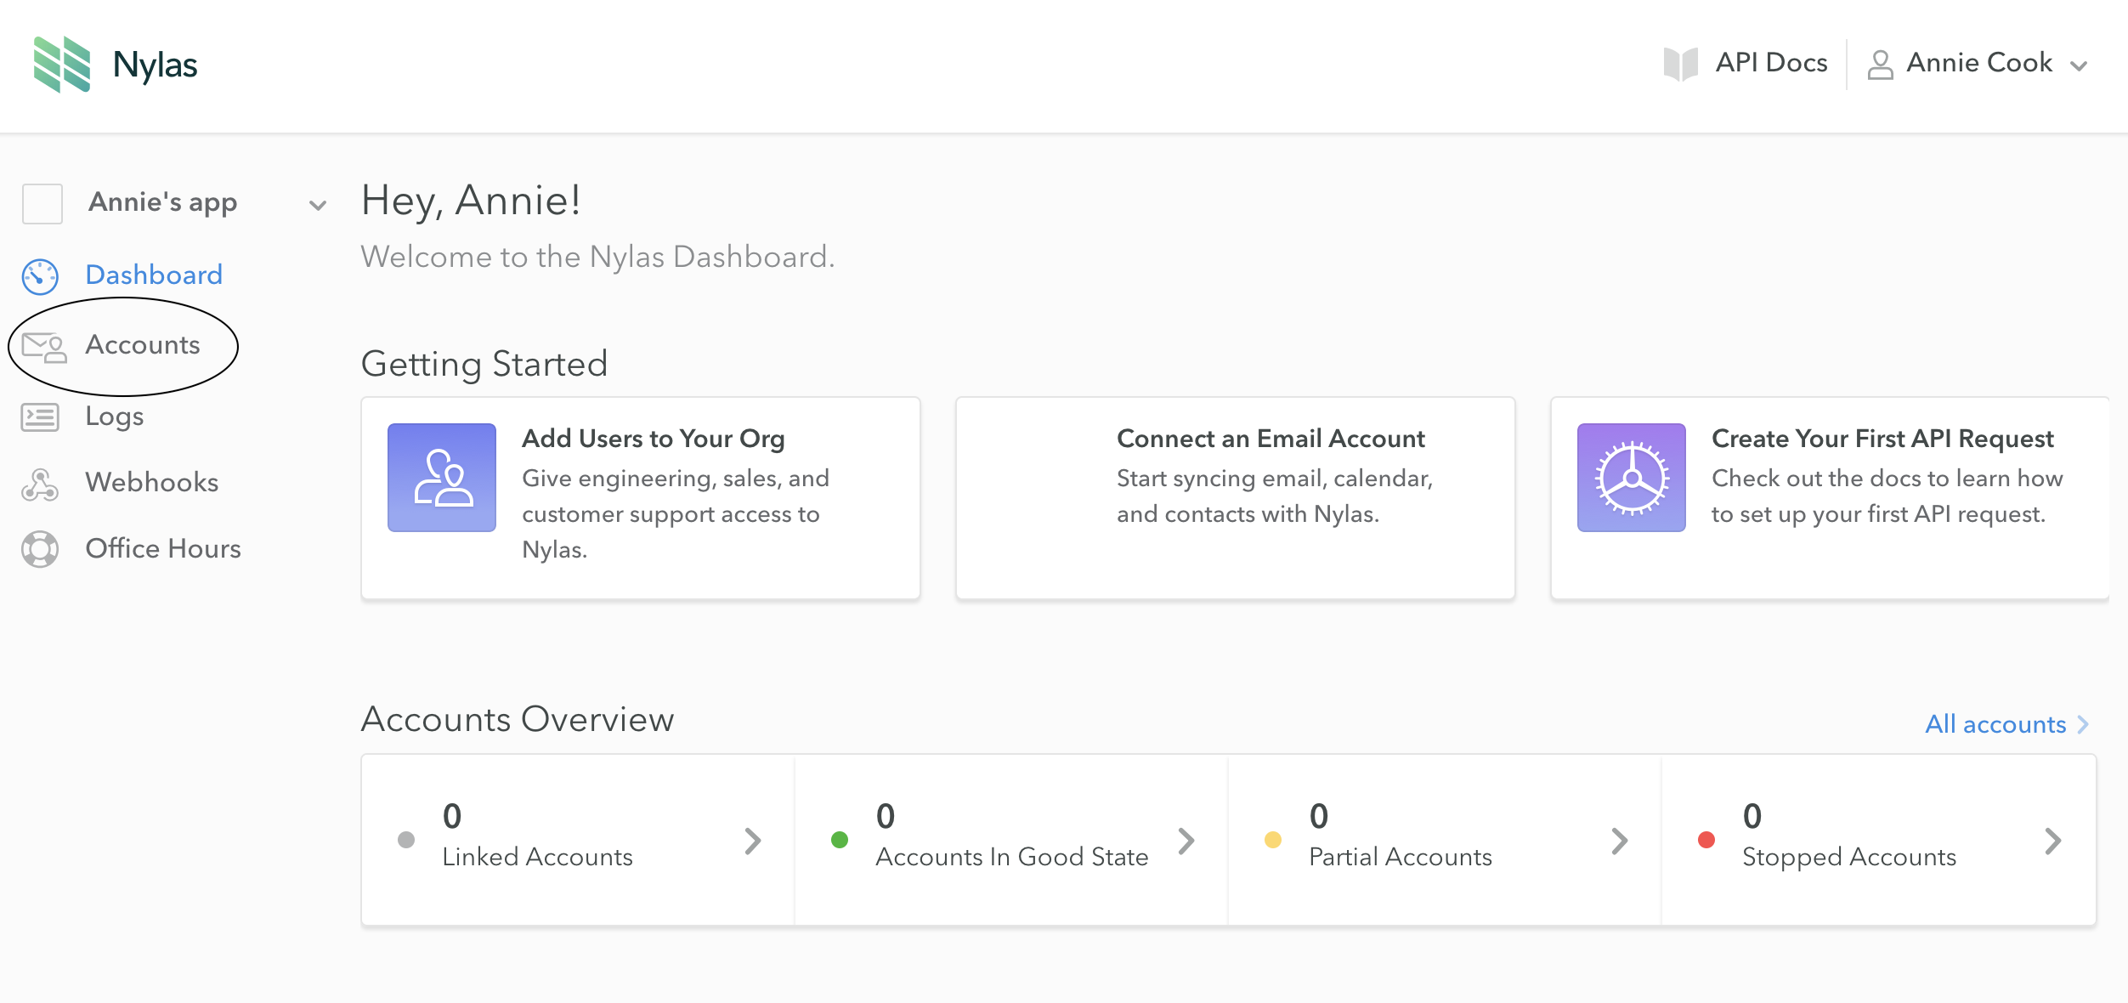The width and height of the screenshot is (2128, 1003).
Task: Click the Office Hours lifebuoy icon
Action: (40, 549)
